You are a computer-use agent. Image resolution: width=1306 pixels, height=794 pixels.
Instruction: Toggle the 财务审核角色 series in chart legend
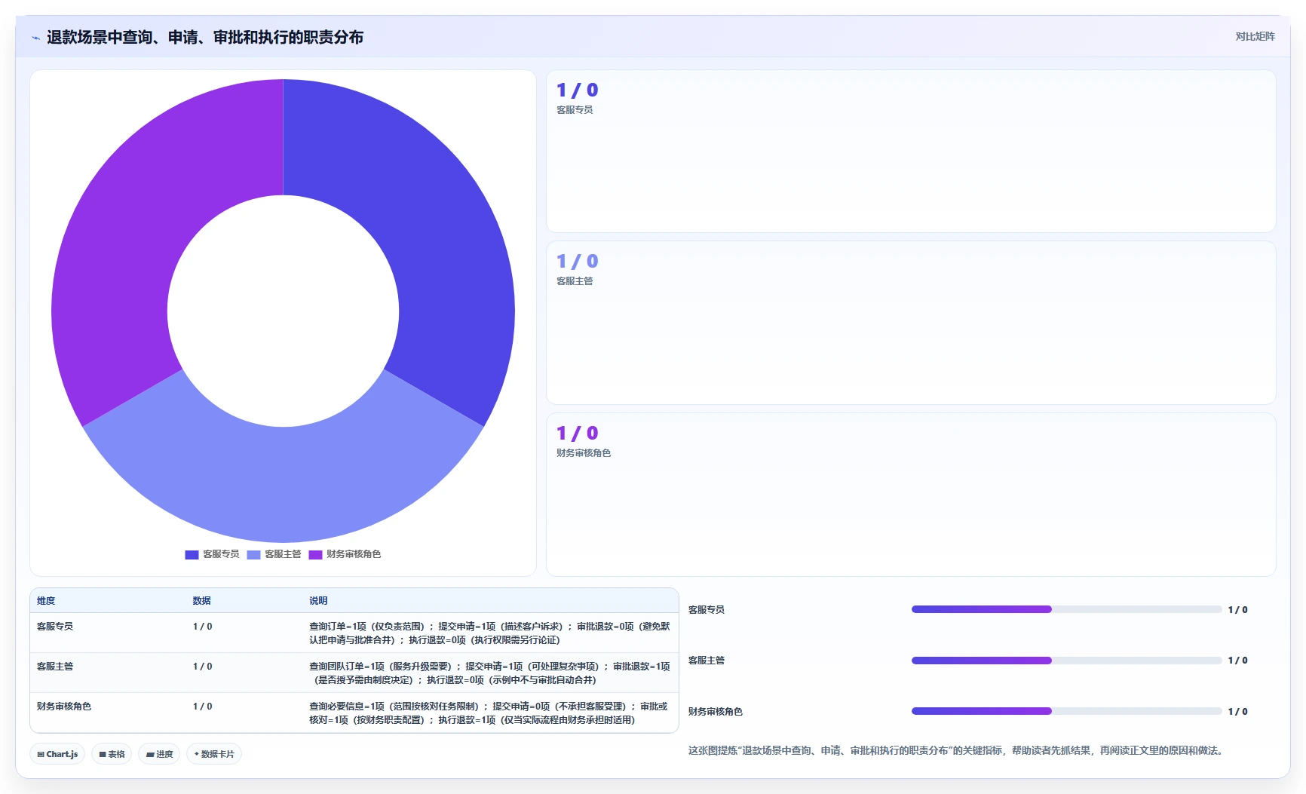coord(345,554)
